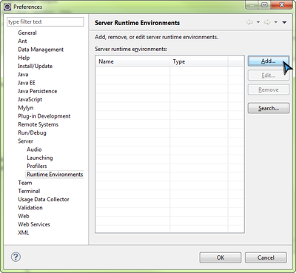Click the Preferences window Eclipse icon

[7, 7]
